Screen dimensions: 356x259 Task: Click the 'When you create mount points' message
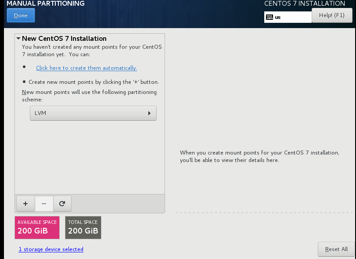[x=259, y=156]
